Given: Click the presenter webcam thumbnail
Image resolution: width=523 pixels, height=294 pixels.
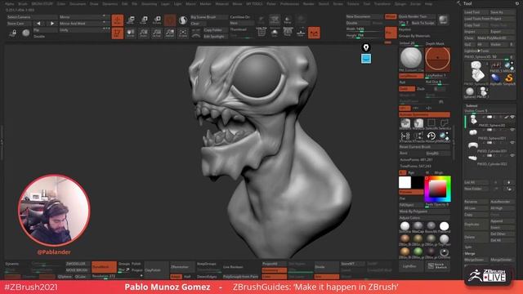Looking at the screenshot, I should 54,211.
